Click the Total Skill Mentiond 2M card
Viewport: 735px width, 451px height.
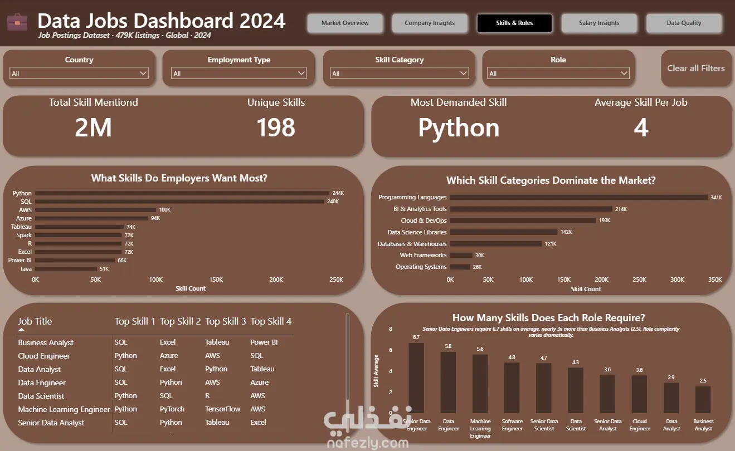coord(94,119)
